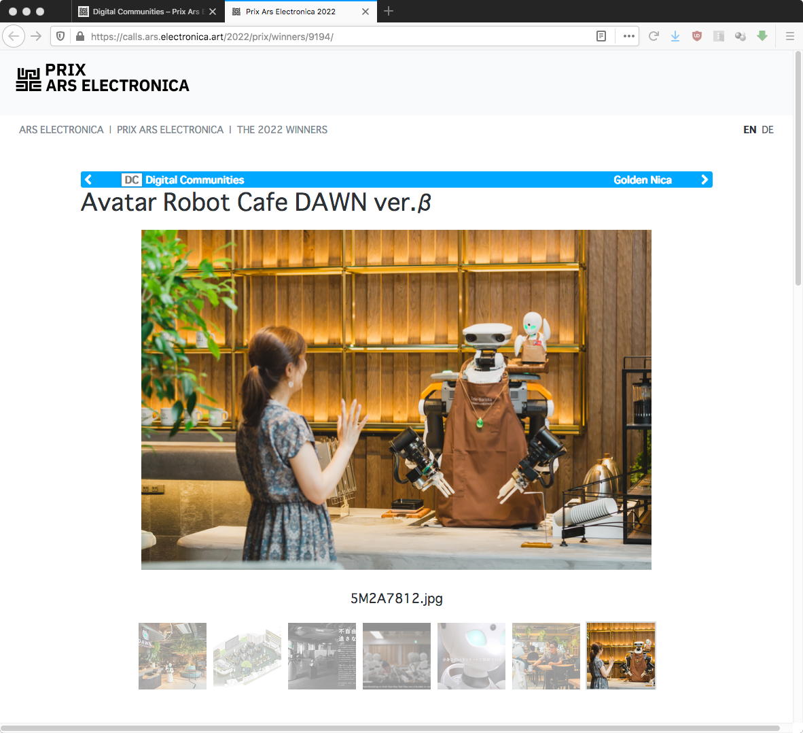Click the Avatar Robot Cafe DAWN heading

[x=255, y=202]
